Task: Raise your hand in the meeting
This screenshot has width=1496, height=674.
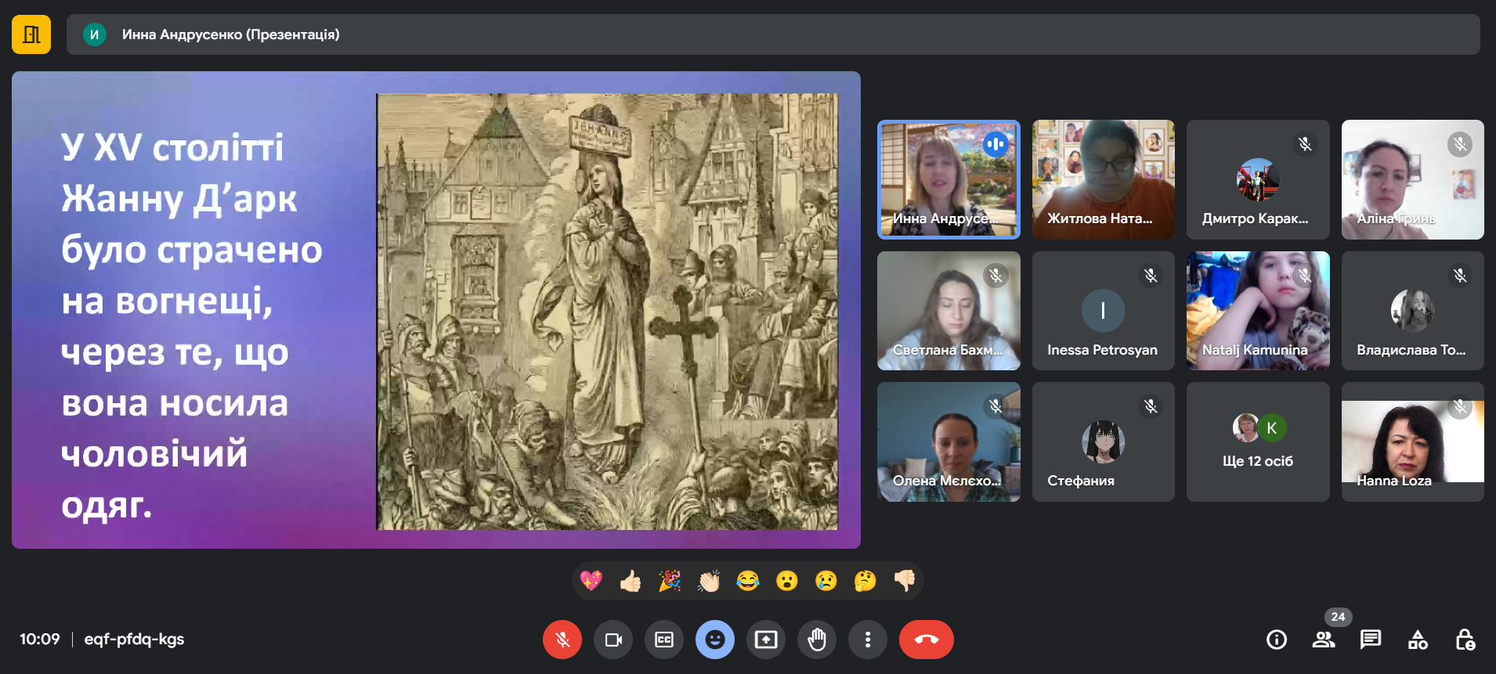Action: tap(817, 640)
